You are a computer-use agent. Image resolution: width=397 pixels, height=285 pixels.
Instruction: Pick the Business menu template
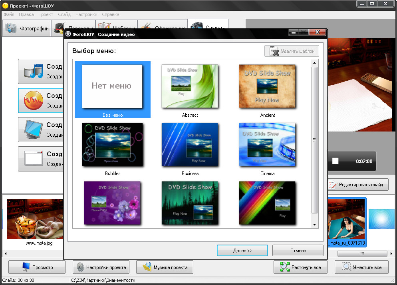pos(190,149)
